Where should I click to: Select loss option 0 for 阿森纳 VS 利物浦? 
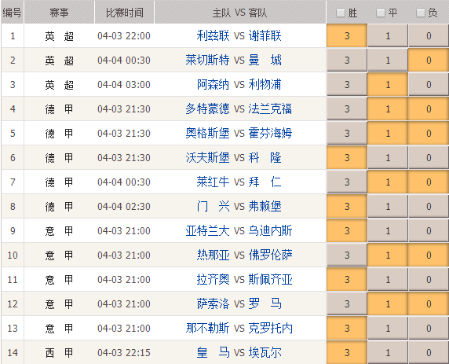click(429, 85)
